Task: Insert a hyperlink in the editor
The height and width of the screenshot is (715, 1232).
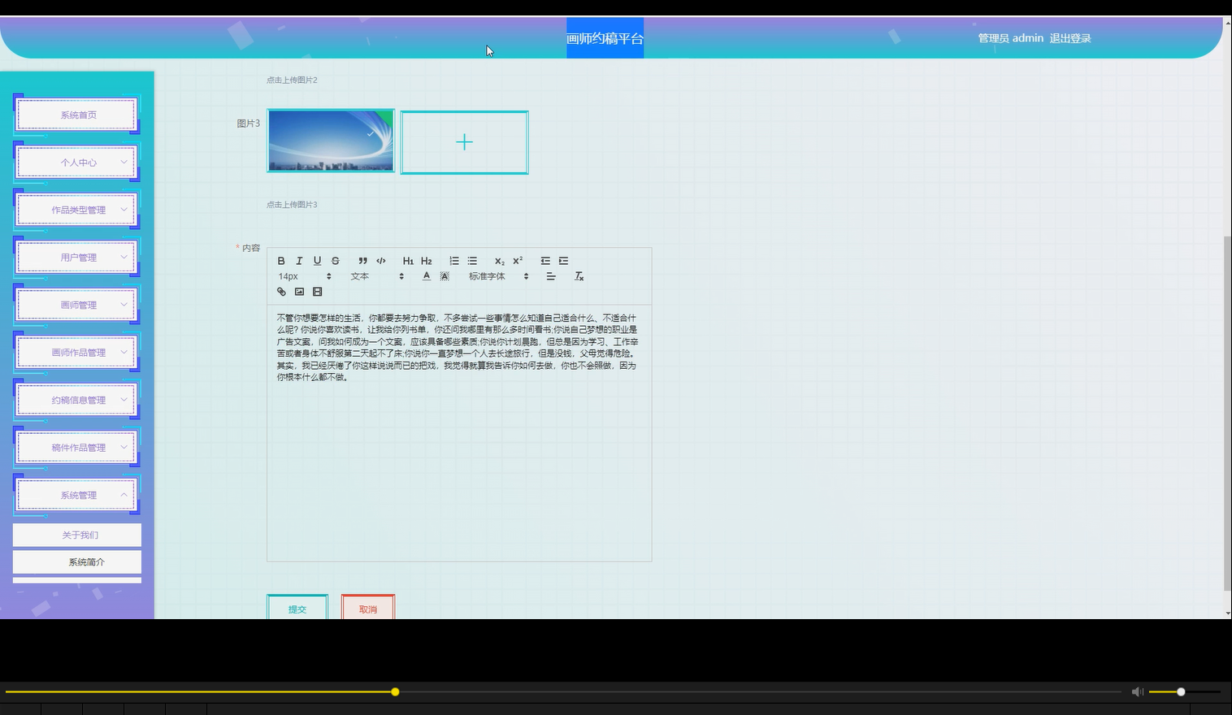Action: (281, 292)
